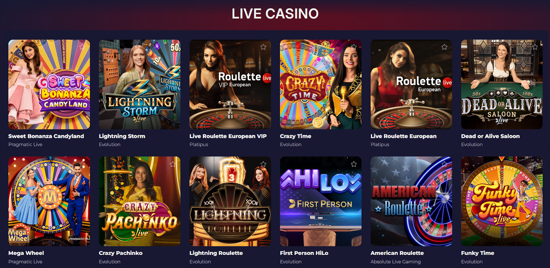Viewport: 550px width, 268px height.
Task: Star icon on Sweet Bonanza Candyland tile
Action: (82, 47)
